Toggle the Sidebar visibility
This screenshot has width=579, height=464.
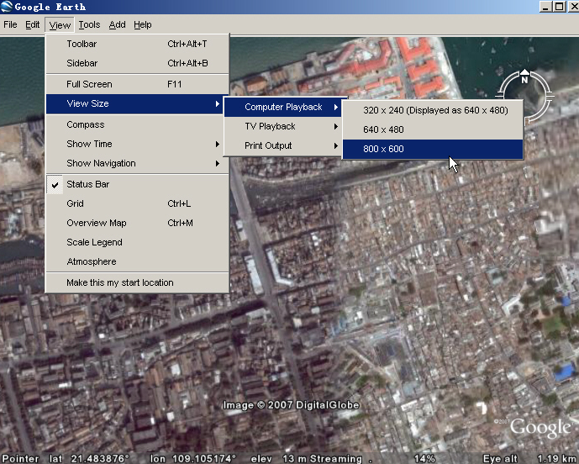[82, 63]
